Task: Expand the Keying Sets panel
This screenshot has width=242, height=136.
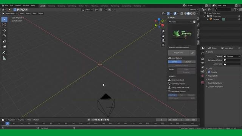Action: coord(213,76)
